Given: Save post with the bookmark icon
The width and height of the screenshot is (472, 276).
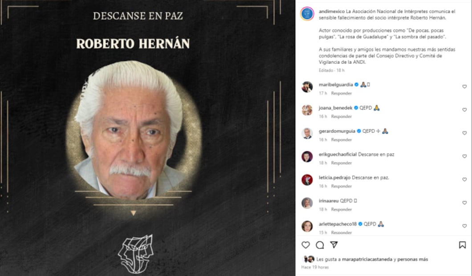Looking at the screenshot, I should pos(462,245).
